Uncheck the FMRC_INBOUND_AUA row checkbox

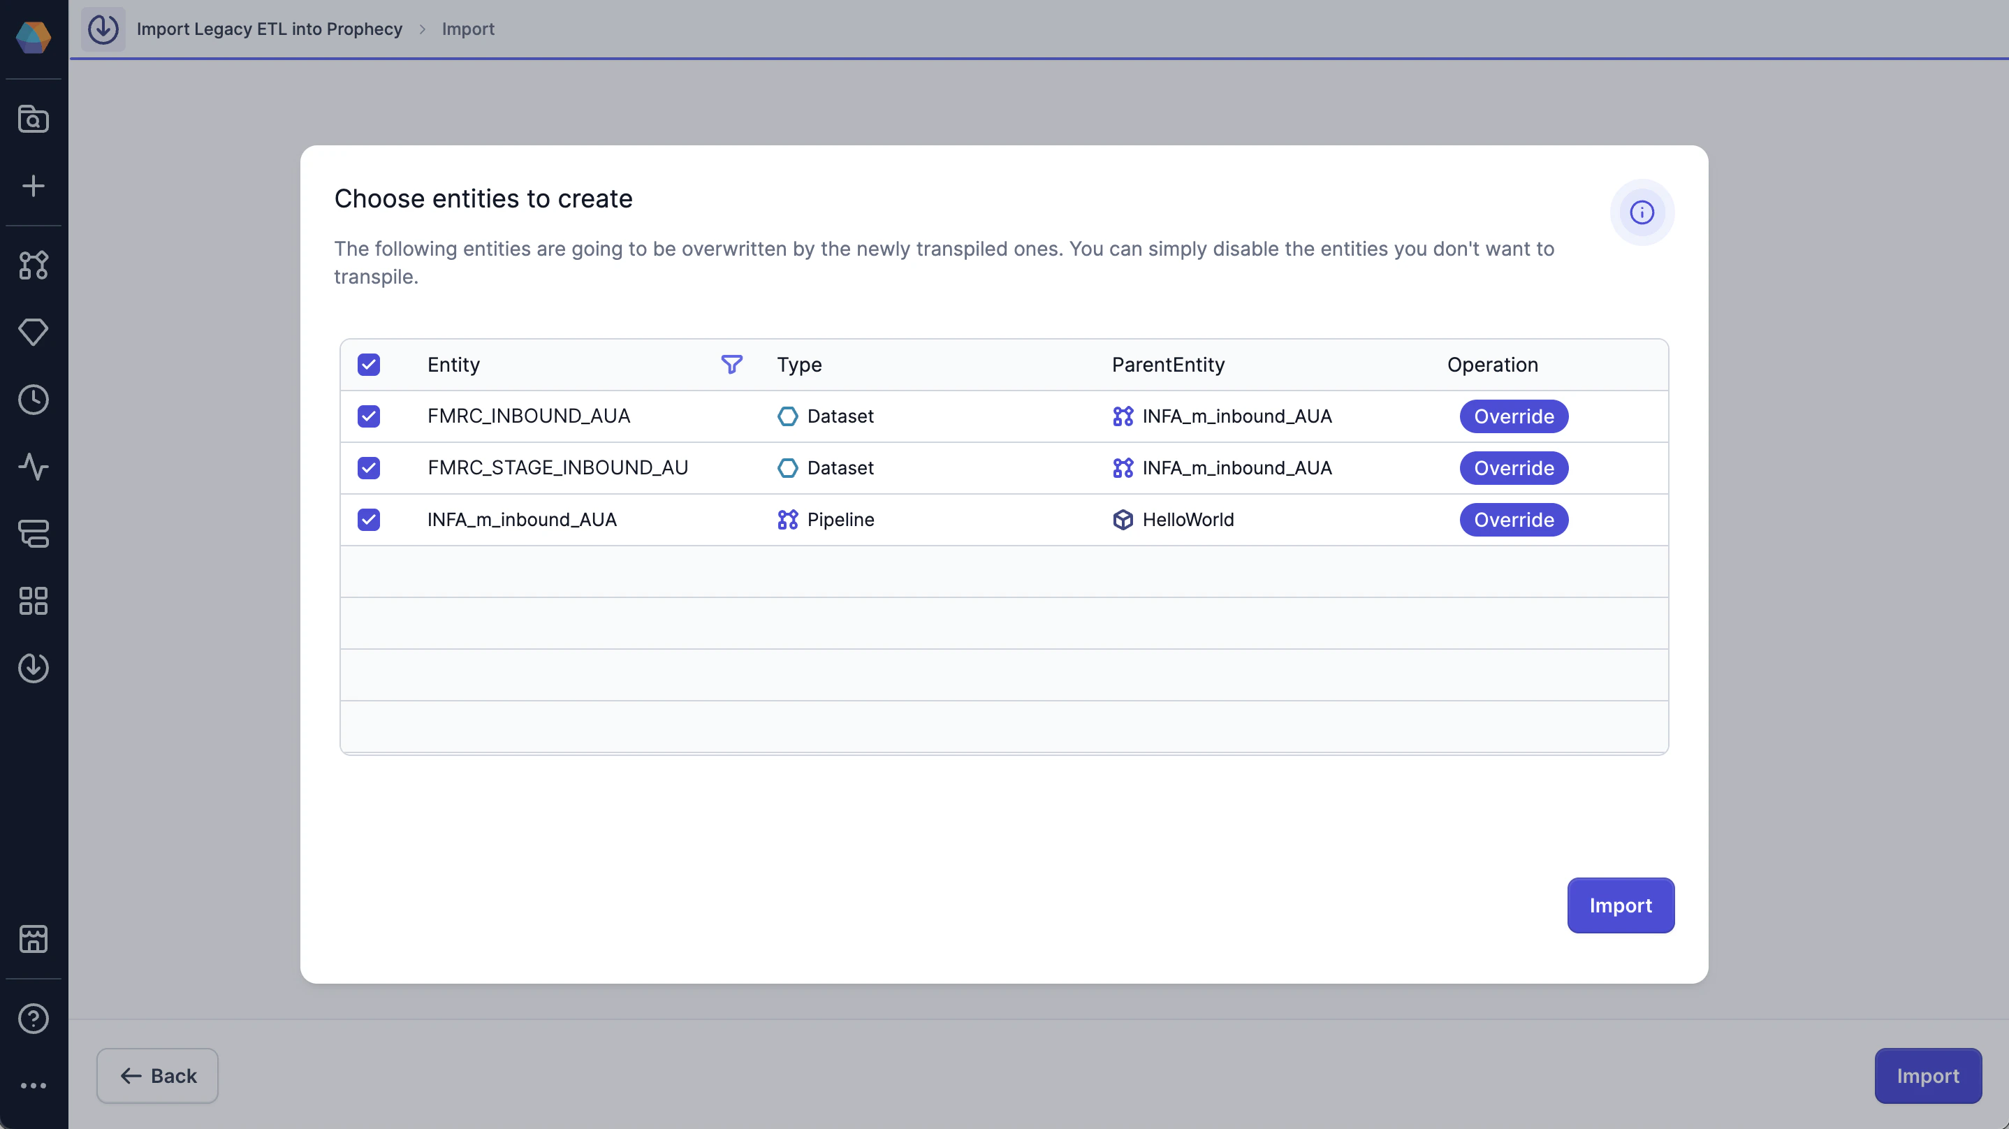[369, 416]
